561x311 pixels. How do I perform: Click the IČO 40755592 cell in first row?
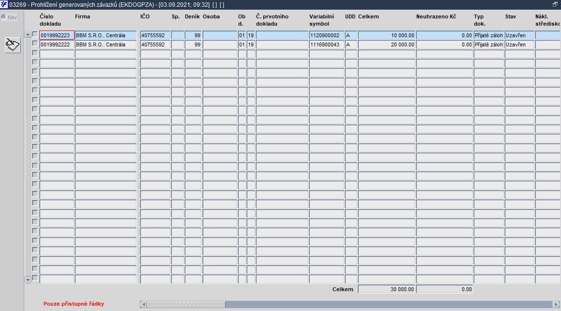[x=155, y=35]
